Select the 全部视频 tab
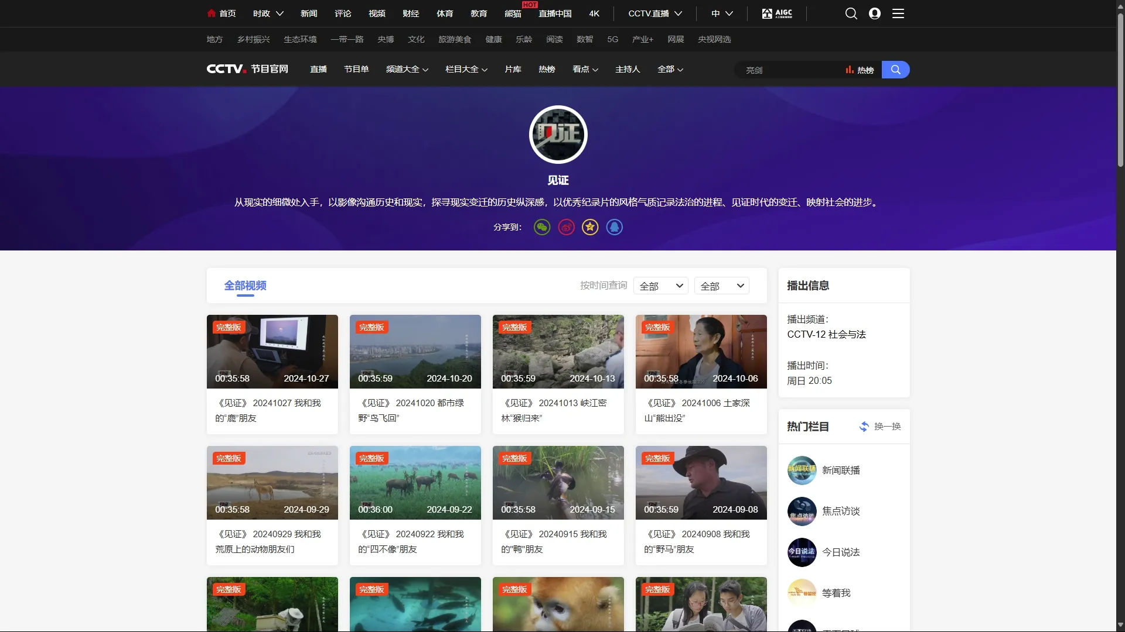The height and width of the screenshot is (632, 1125). click(245, 286)
